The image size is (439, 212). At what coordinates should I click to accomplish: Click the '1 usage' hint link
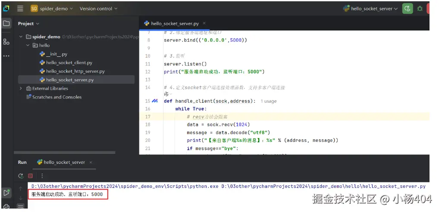268,101
